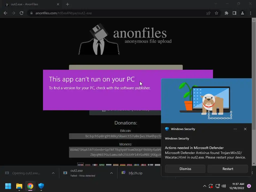
Task: Close the out2.exe AnonFiles tab
Action: click(58, 4)
